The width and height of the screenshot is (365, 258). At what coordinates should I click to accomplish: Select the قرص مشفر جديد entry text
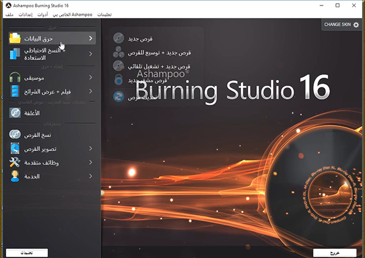(147, 81)
